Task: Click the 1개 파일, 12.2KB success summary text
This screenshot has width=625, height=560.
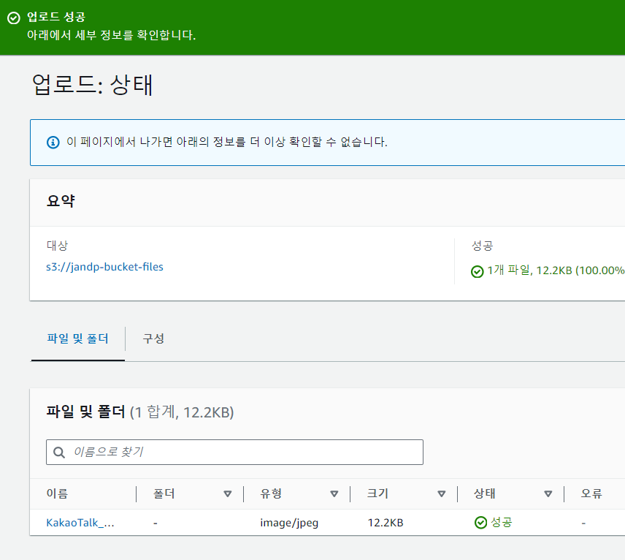Action: pyautogui.click(x=556, y=270)
